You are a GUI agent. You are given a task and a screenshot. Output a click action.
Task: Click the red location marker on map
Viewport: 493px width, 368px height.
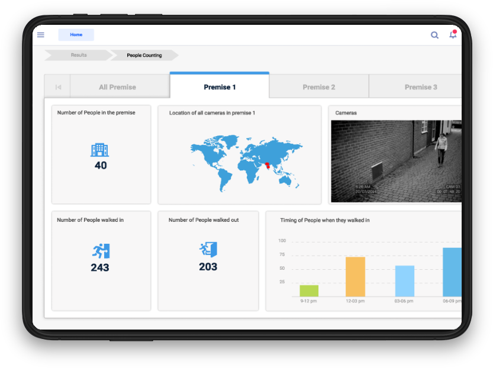(x=268, y=165)
